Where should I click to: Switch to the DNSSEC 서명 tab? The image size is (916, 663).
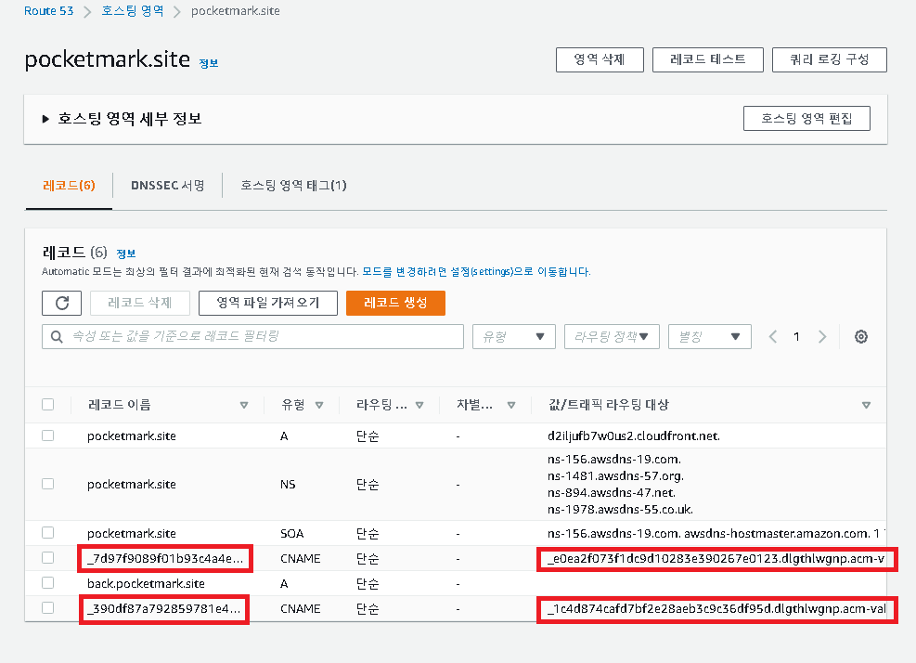tap(168, 186)
